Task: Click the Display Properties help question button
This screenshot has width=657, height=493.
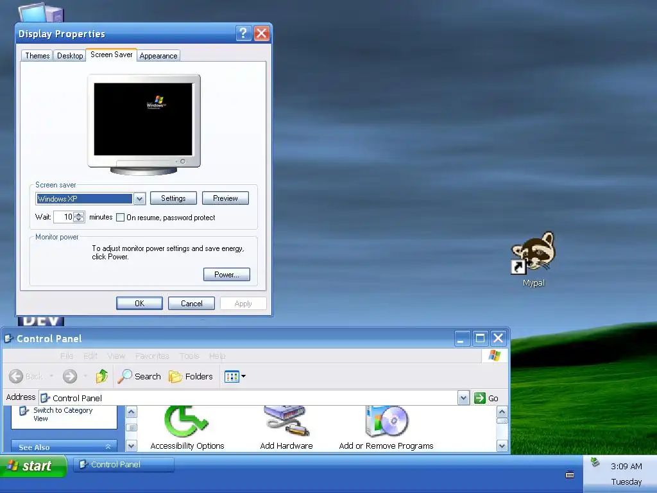Action: click(243, 33)
